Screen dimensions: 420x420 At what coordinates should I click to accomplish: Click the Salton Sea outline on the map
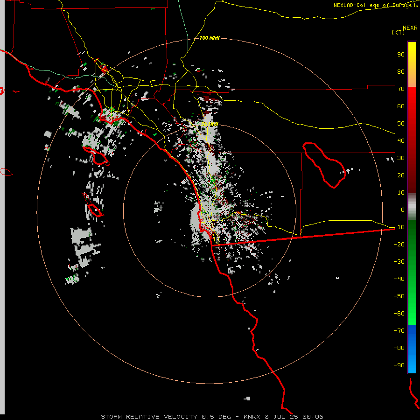point(324,165)
